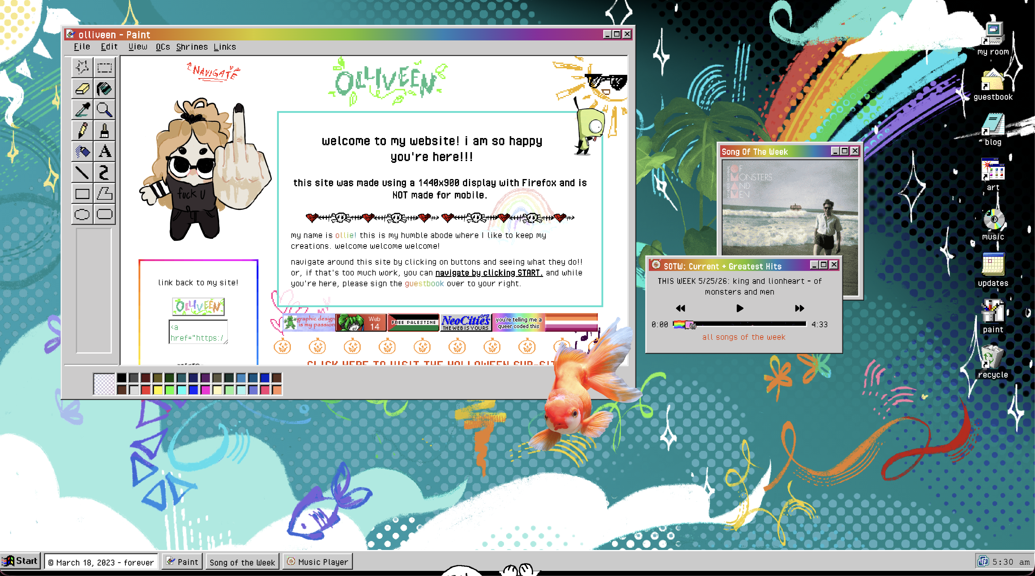
Task: Pick the black color swatch
Action: (122, 378)
